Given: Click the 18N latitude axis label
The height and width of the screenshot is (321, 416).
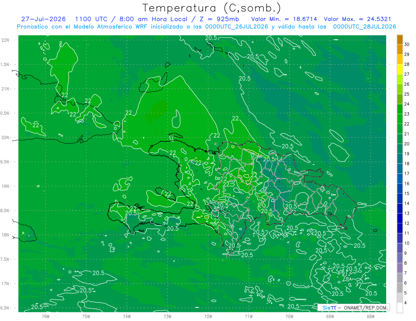Looking at the screenshot, I should 5,235.
